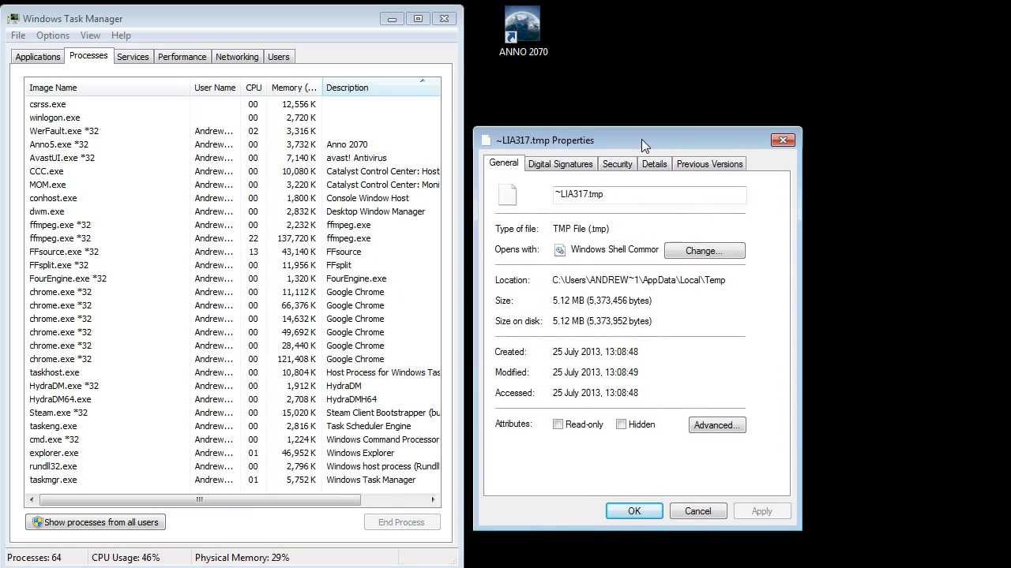Select chrome.exe using 121,408 K memory

pos(232,359)
